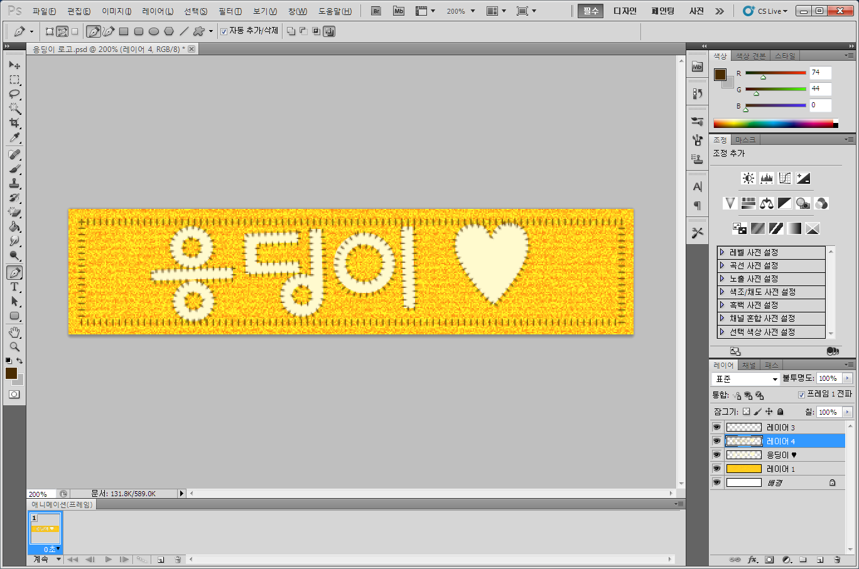The image size is (859, 569).
Task: Select the Rectangular Marquee tool
Action: (14, 80)
